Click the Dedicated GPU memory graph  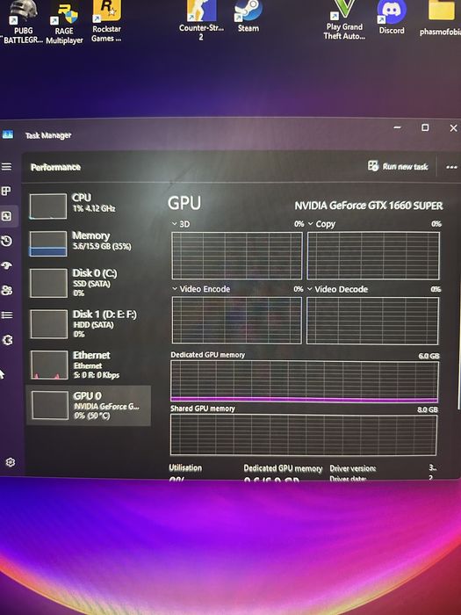(x=304, y=381)
